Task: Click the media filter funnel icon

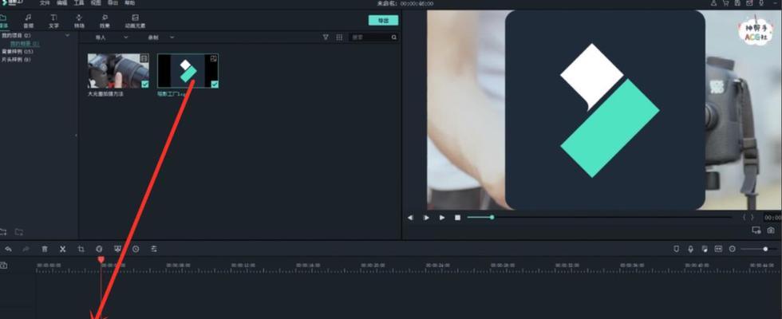Action: point(326,37)
